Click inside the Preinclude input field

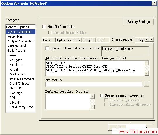(x=94, y=84)
